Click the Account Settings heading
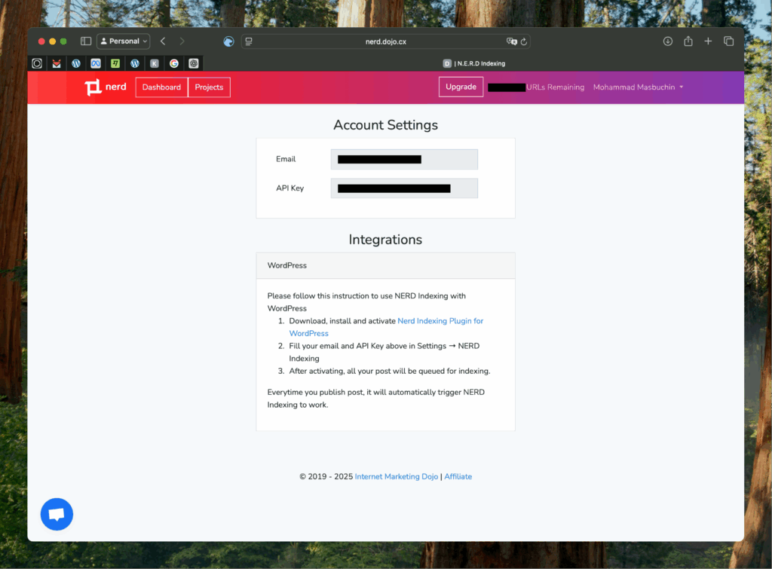 click(385, 125)
